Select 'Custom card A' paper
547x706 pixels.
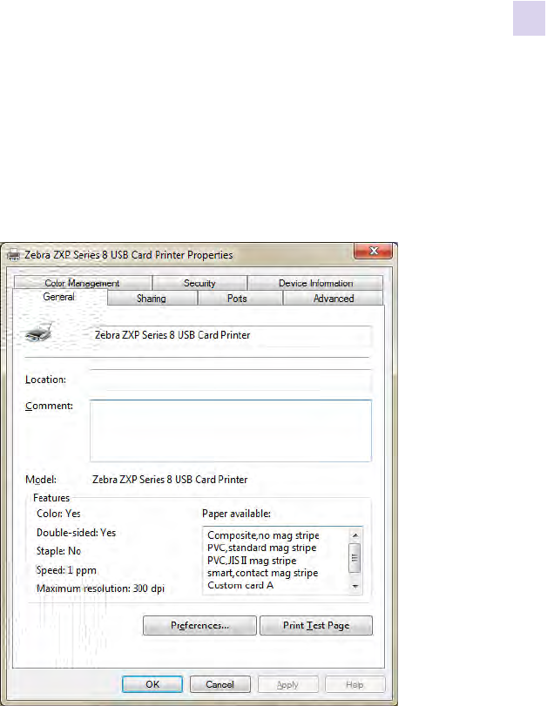click(x=240, y=585)
